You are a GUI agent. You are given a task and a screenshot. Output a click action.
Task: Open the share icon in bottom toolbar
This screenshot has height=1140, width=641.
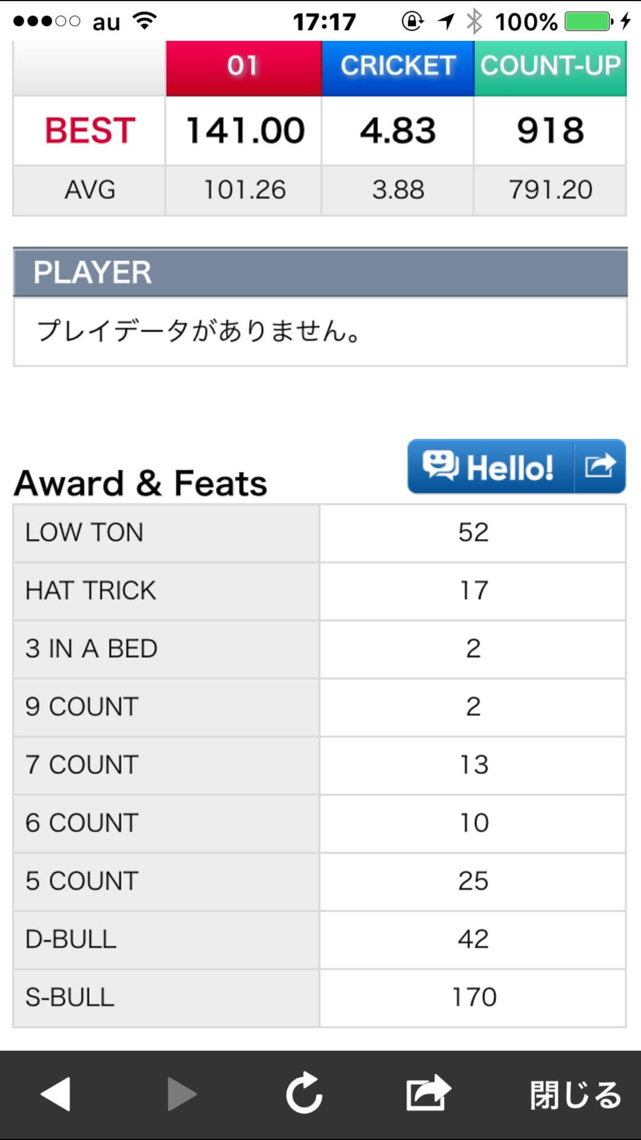428,1092
